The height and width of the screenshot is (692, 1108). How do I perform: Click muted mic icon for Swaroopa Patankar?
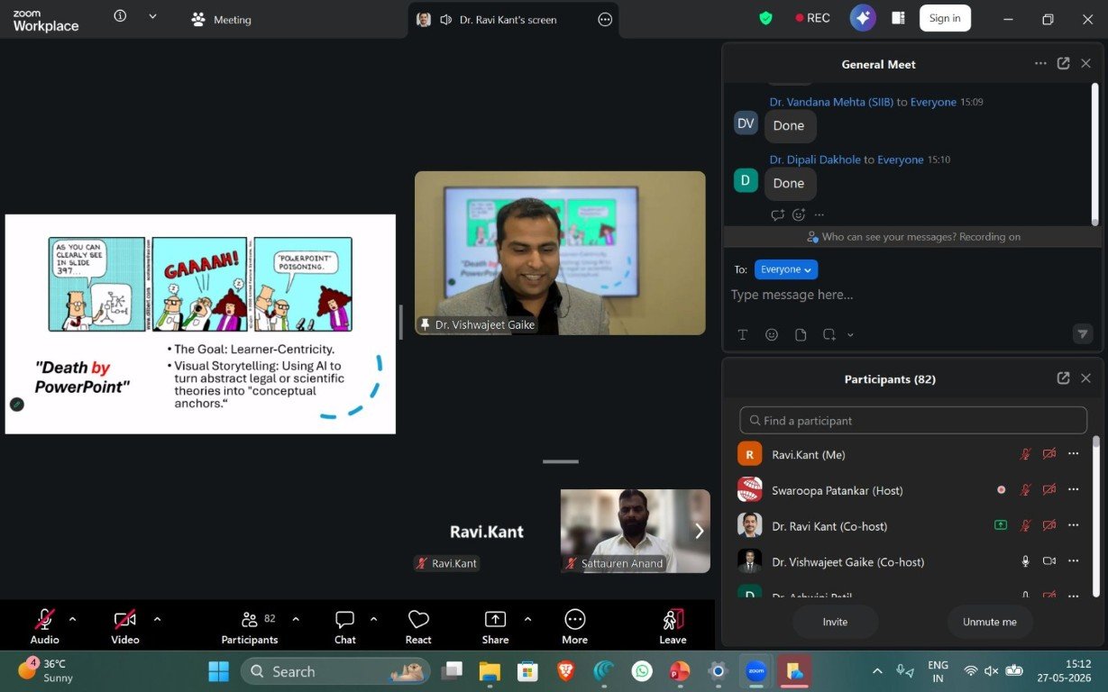1025,489
